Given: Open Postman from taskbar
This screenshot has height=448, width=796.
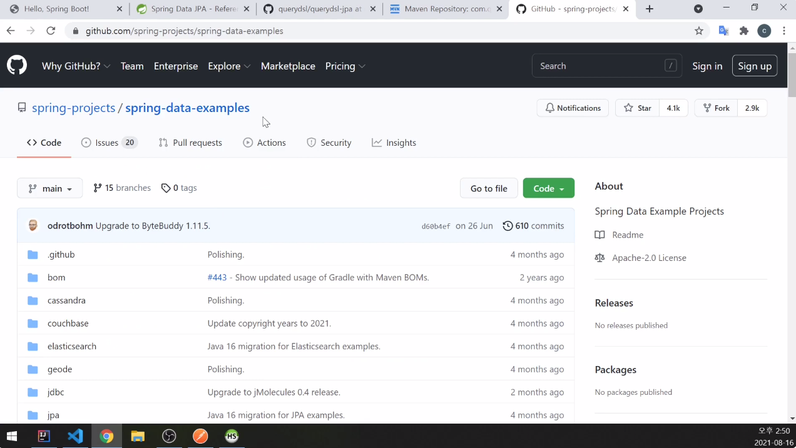Looking at the screenshot, I should pos(200,436).
